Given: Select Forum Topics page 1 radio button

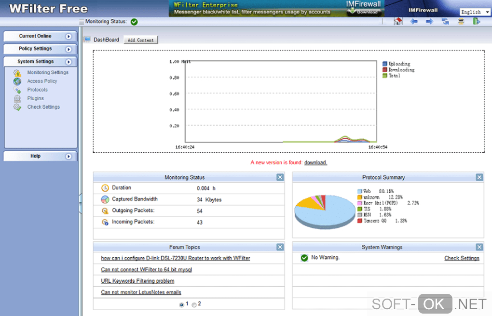Looking at the screenshot, I should coord(181,305).
